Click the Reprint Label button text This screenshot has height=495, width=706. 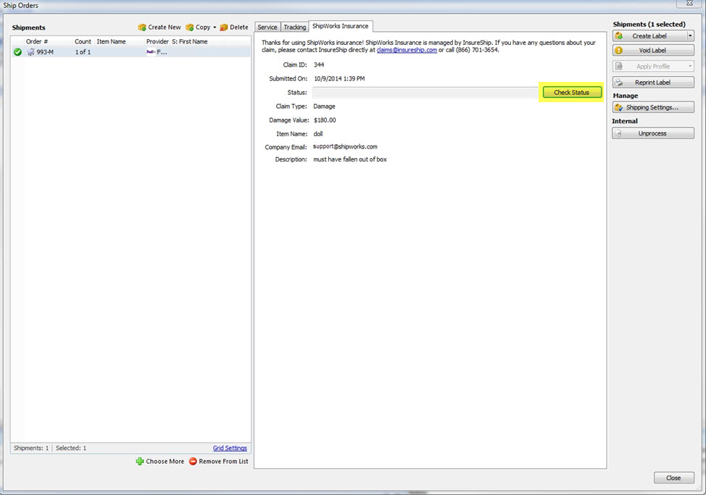pos(653,83)
